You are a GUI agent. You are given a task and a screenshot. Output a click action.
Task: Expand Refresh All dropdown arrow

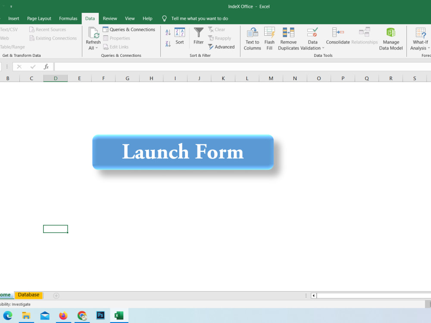point(97,48)
